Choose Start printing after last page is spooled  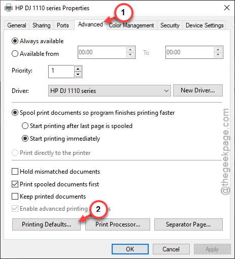(25, 126)
